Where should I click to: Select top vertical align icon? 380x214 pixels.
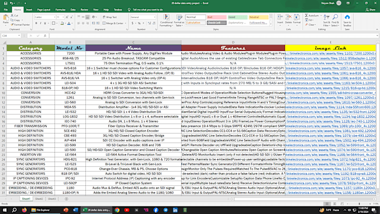tap(78, 17)
